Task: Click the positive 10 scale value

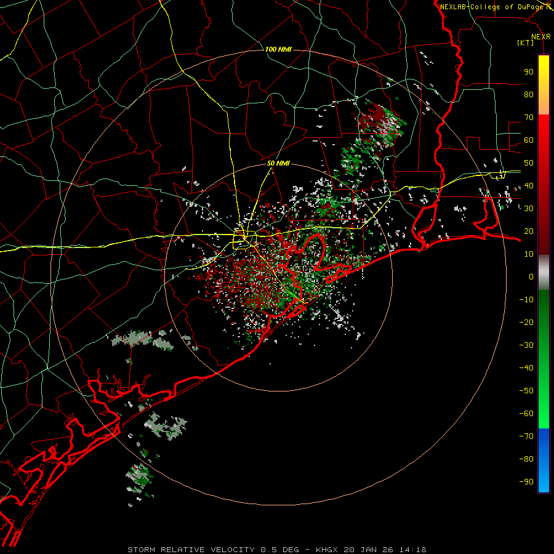Action: tap(529, 254)
